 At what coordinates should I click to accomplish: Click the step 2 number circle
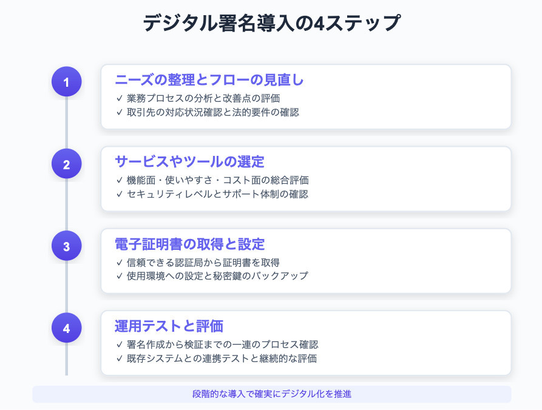[66, 164]
